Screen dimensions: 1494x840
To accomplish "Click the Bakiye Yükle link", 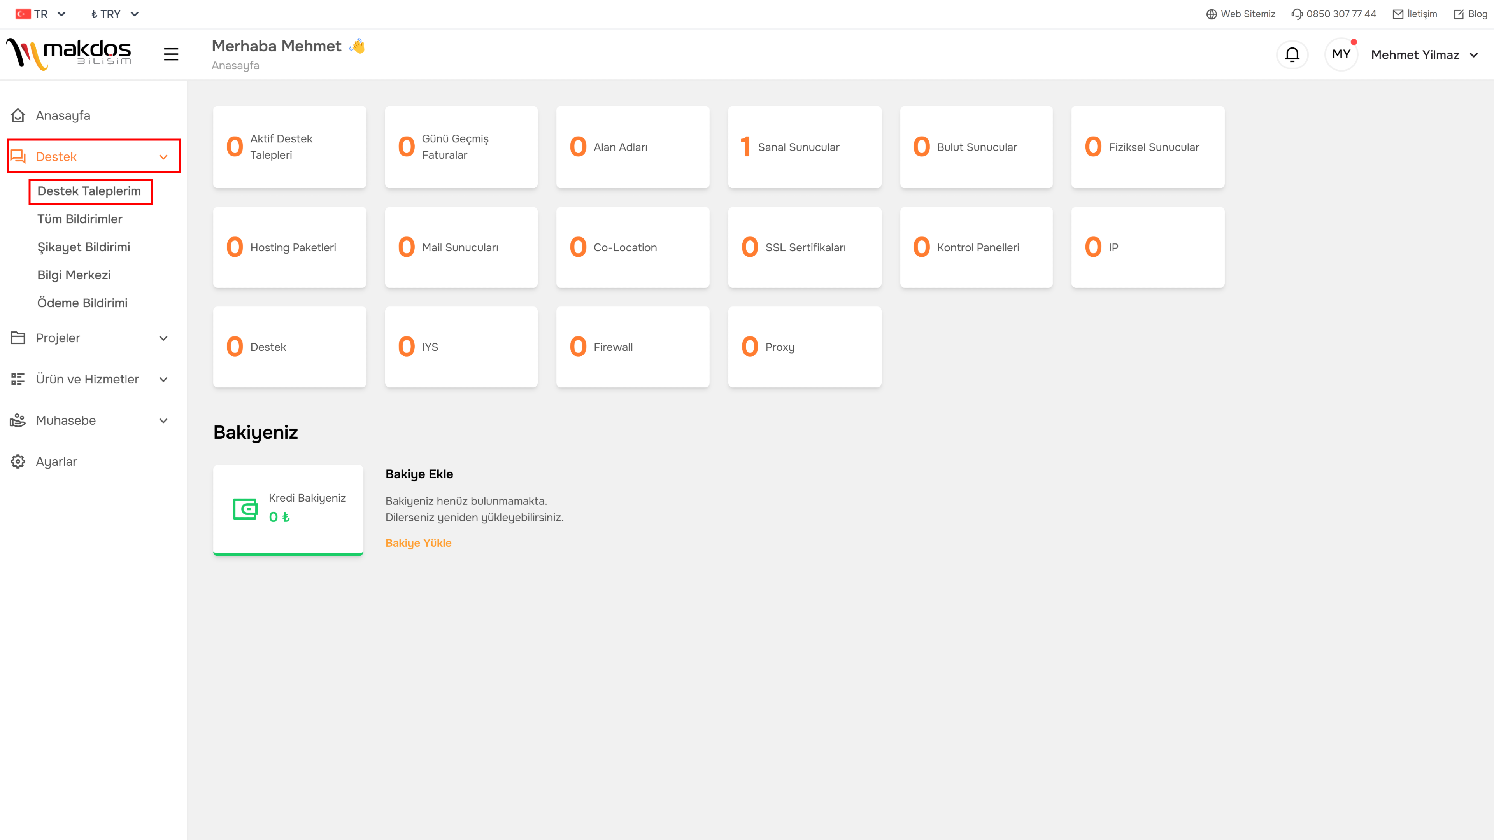I will [418, 542].
